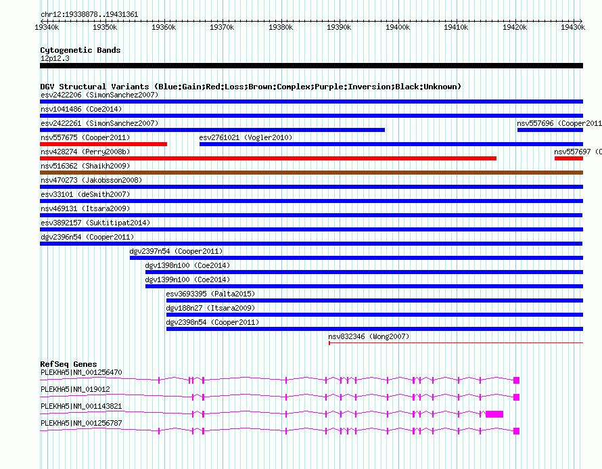Open nsv428274 (Perry2008b) variant label
The width and height of the screenshot is (602, 469).
(85, 152)
